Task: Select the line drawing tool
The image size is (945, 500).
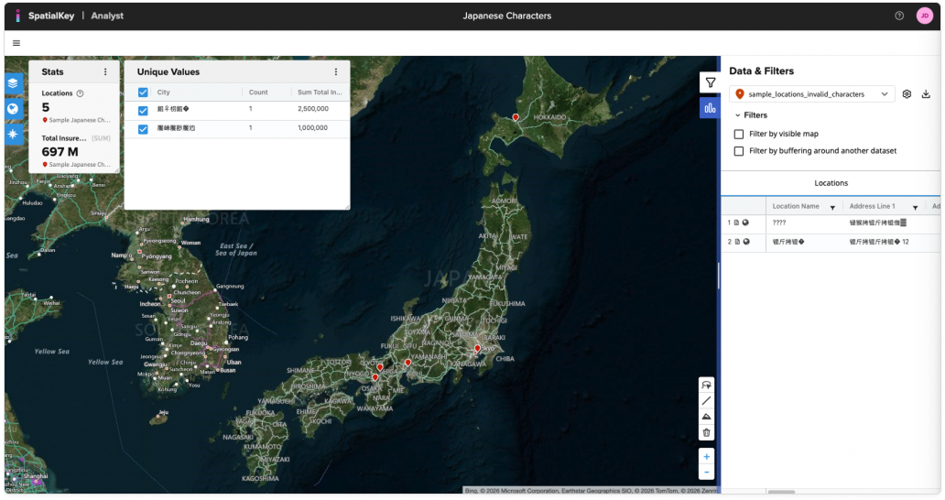Action: point(706,400)
